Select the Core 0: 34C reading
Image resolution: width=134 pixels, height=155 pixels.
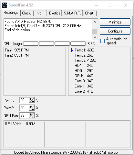click(84, 81)
